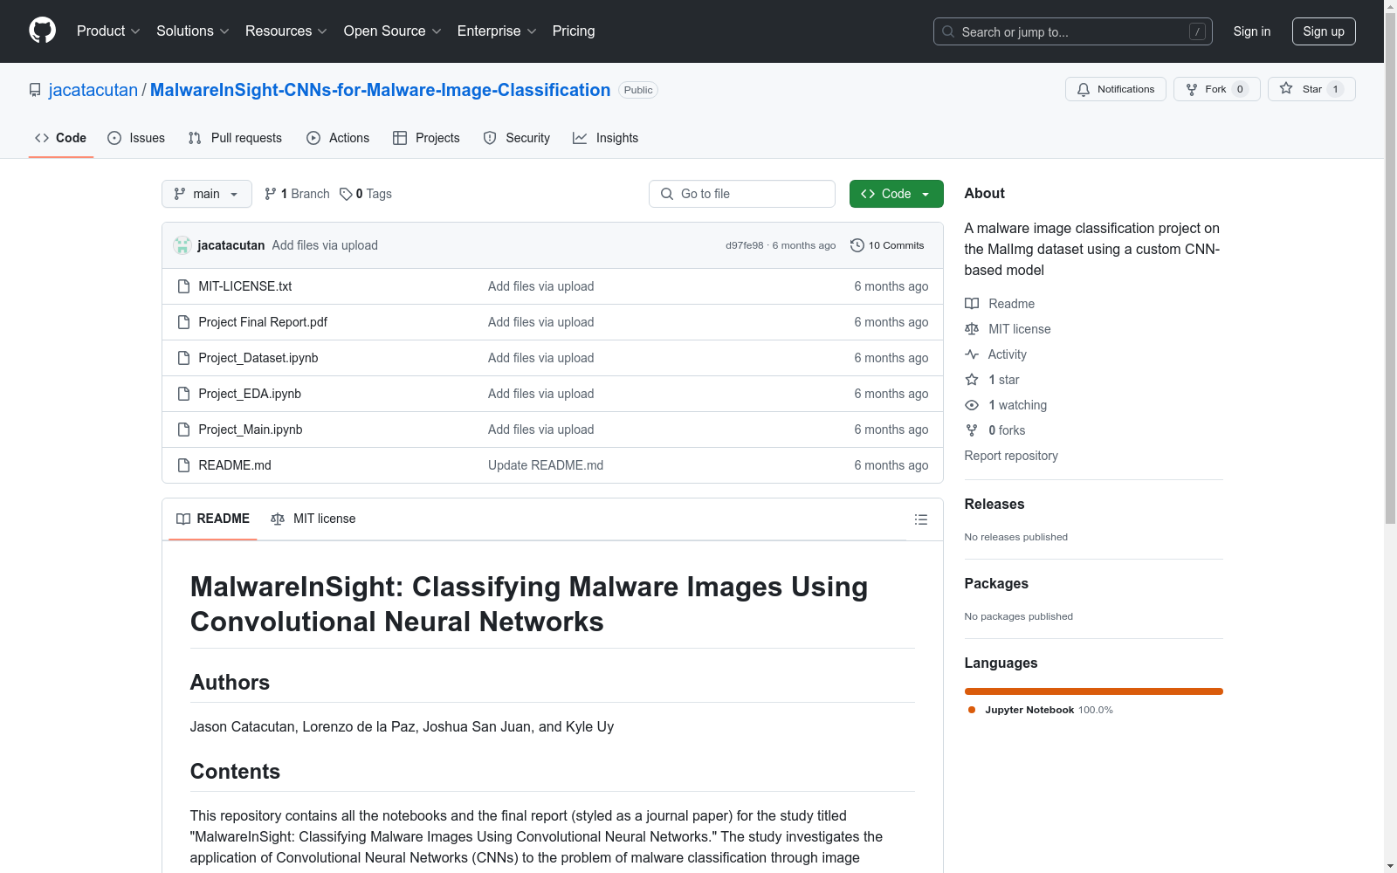Image resolution: width=1397 pixels, height=873 pixels.
Task: Click file icon beside MIT-LICENSE.txt
Action: (183, 286)
